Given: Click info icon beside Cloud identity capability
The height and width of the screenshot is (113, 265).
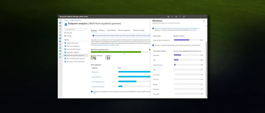Looking at the screenshot, I should click(x=101, y=77).
